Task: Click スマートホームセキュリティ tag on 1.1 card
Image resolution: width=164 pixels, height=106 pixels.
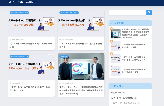Action: 19,56
